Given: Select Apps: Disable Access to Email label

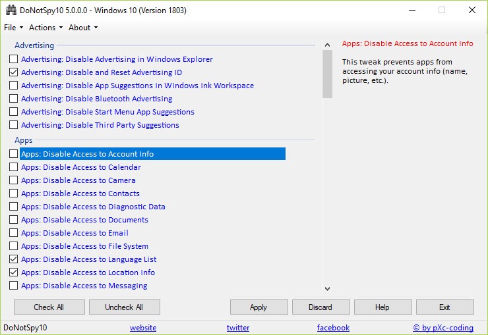Looking at the screenshot, I should tap(75, 232).
